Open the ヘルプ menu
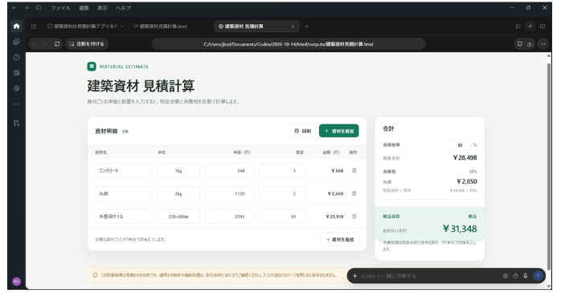 coord(123,7)
